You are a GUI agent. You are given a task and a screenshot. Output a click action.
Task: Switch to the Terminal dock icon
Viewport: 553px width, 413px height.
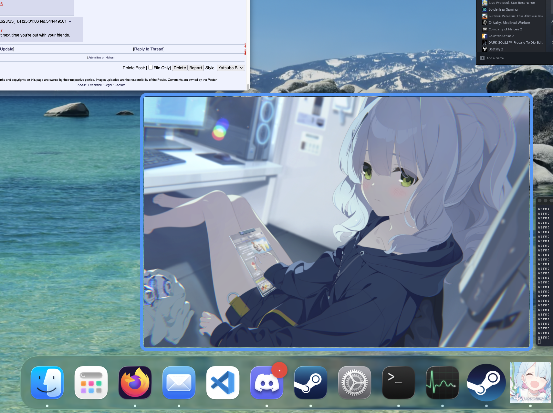[399, 383]
